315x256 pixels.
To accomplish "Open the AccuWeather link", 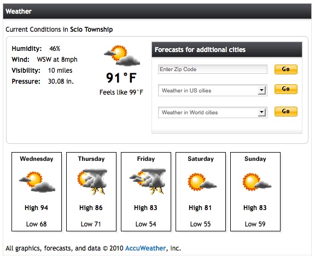I will point(145,248).
